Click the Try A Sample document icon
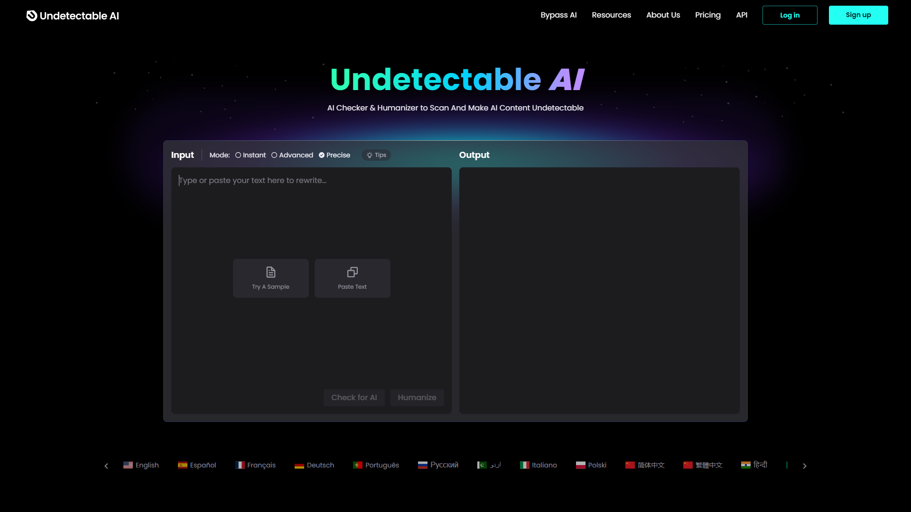Screen dimensions: 911x512 [x=270, y=272]
